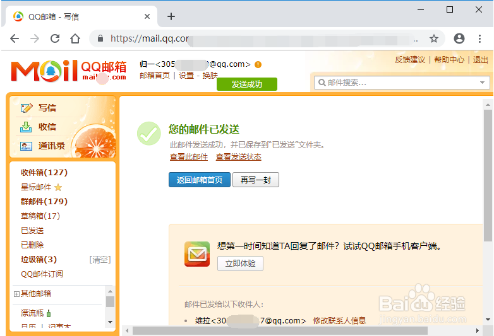Open 通讯录 contacts

51,146
